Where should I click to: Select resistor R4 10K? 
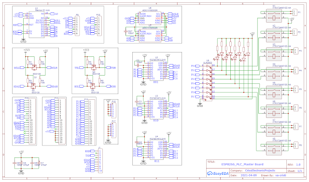tap(40, 81)
